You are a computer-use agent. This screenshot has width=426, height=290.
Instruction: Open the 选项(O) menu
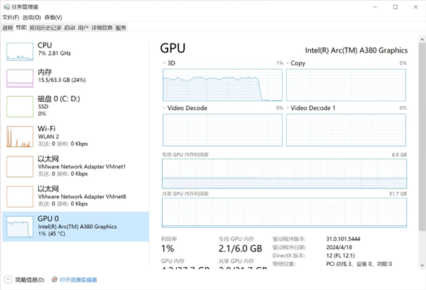pyautogui.click(x=31, y=17)
